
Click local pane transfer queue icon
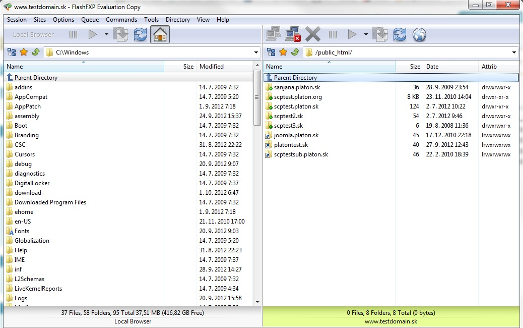pos(120,34)
